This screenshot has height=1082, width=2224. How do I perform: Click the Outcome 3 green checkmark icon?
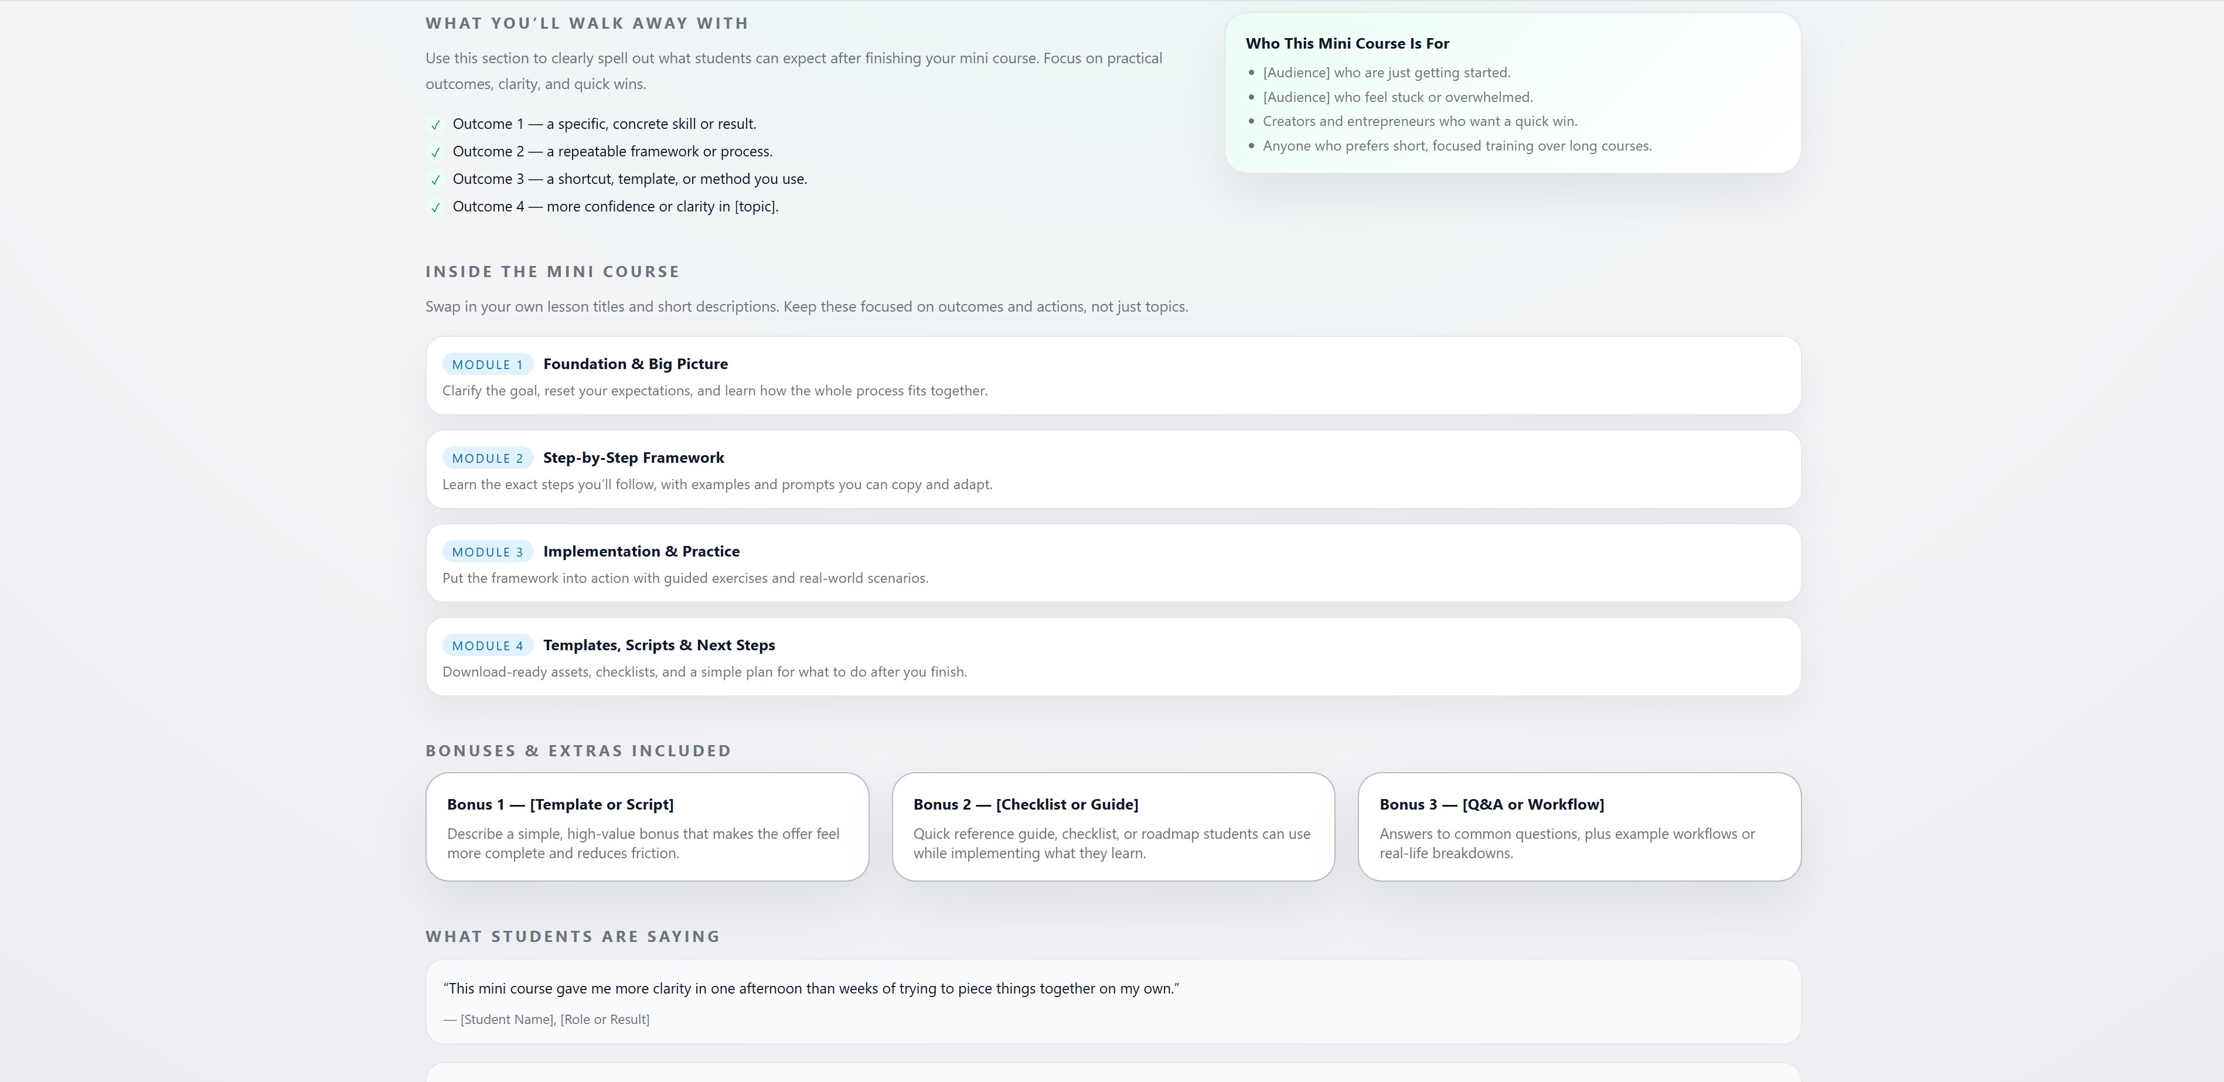(435, 180)
